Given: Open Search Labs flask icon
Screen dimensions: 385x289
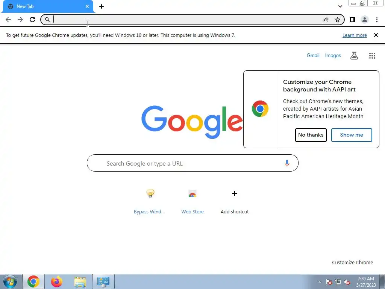Looking at the screenshot, I should pyautogui.click(x=354, y=56).
